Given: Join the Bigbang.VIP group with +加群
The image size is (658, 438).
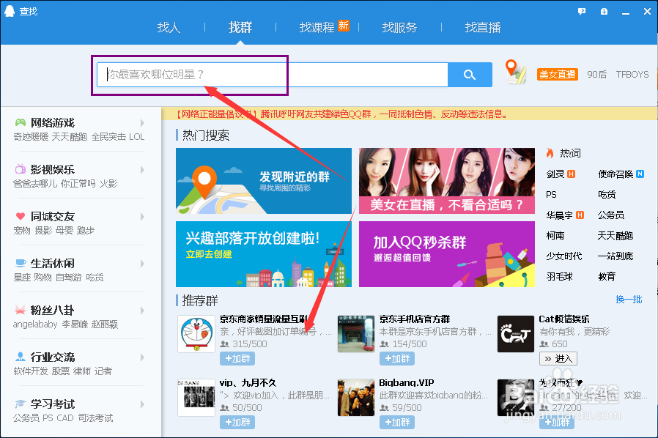Looking at the screenshot, I should click(397, 423).
